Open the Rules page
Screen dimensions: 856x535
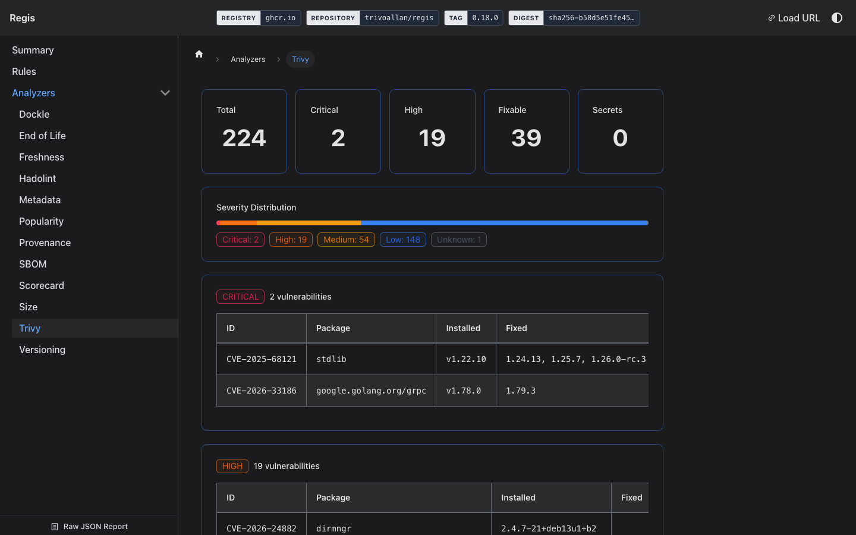pyautogui.click(x=24, y=71)
